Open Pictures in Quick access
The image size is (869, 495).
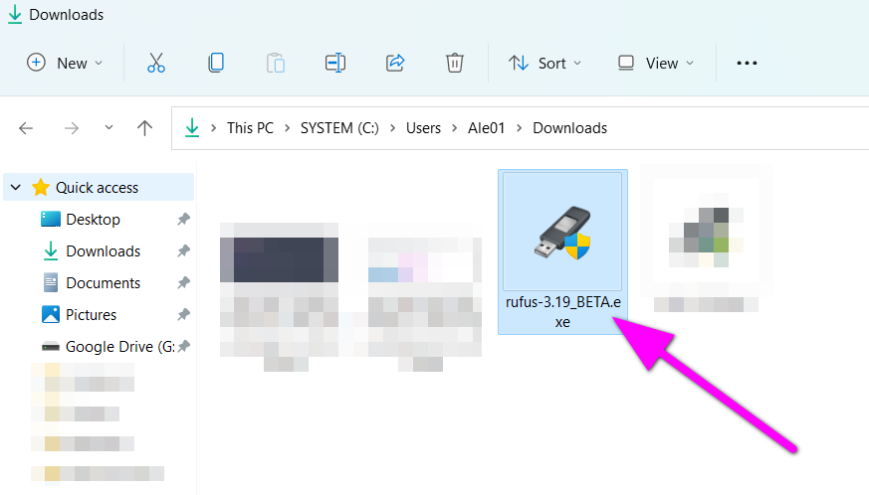[x=91, y=314]
